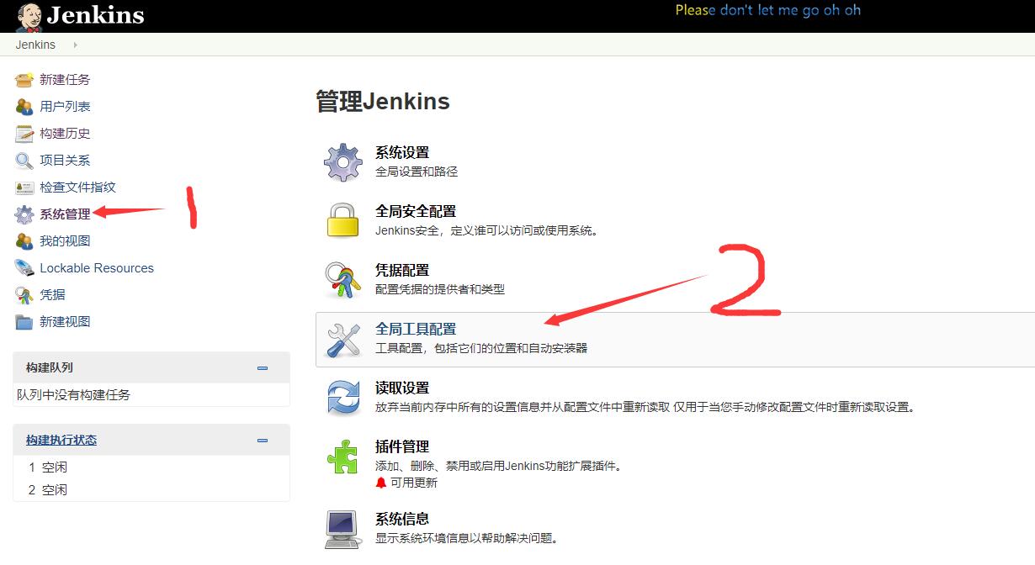Viewport: 1035px width, 565px height.
Task: Click the 配置凭据的提供者和类型 description
Action: pyautogui.click(x=440, y=289)
